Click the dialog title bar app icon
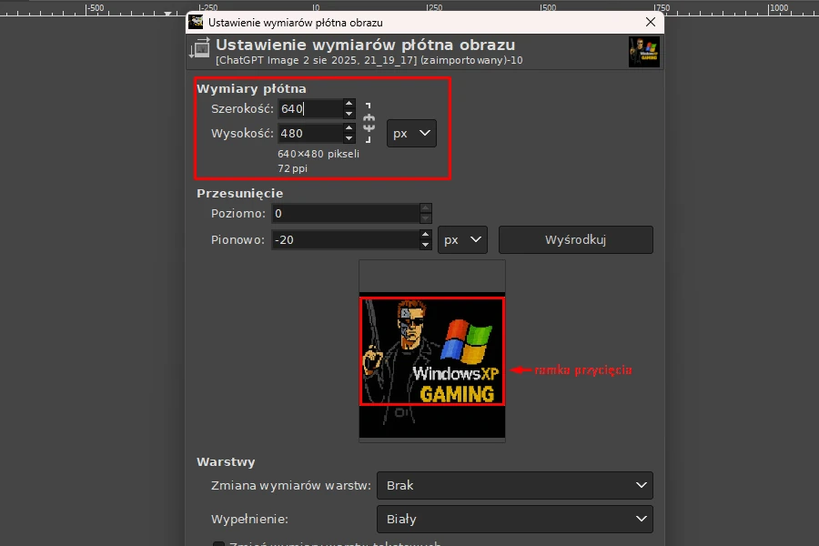 pos(196,22)
